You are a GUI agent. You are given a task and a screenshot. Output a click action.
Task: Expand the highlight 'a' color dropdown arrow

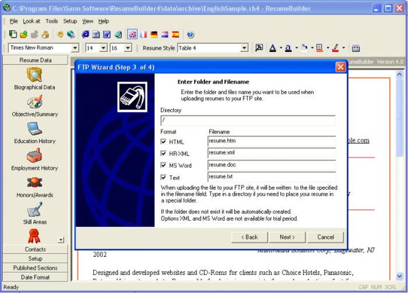[x=296, y=48]
